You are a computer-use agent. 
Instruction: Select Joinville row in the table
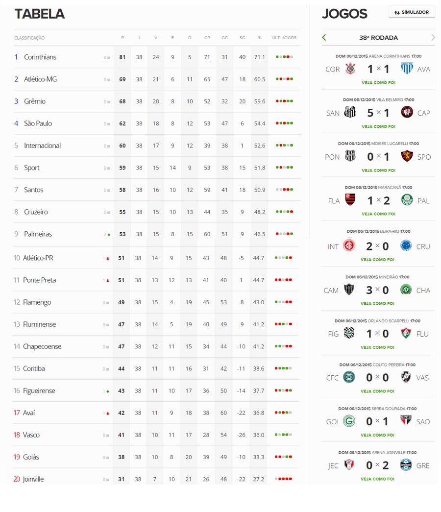33,479
